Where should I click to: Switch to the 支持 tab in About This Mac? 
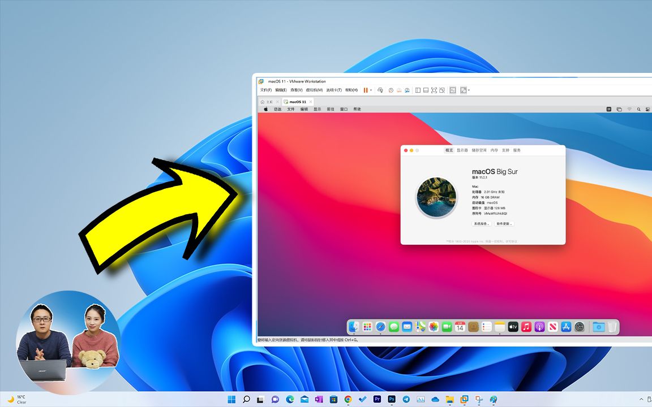point(505,150)
